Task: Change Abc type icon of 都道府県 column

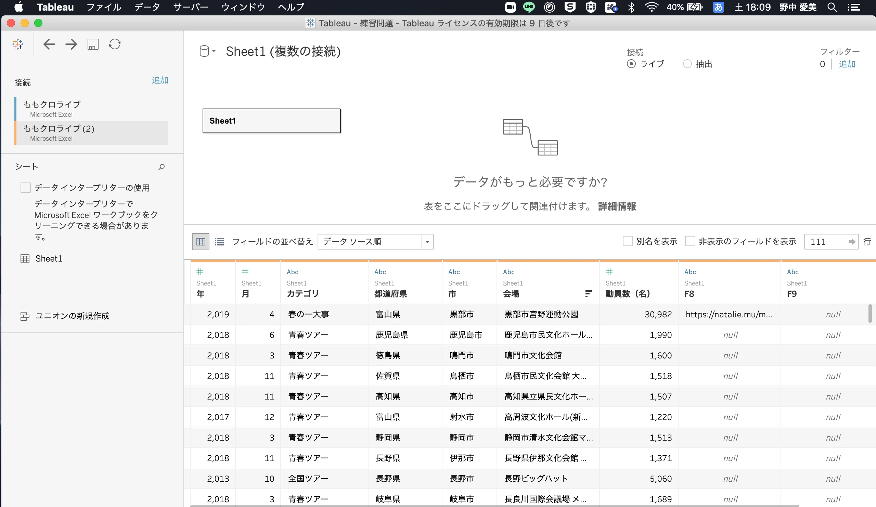Action: pos(380,272)
